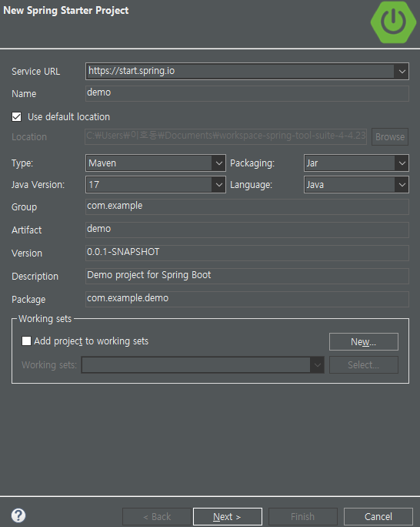Click into the Name field
Viewport: 420px width, 527px height.
click(247, 93)
